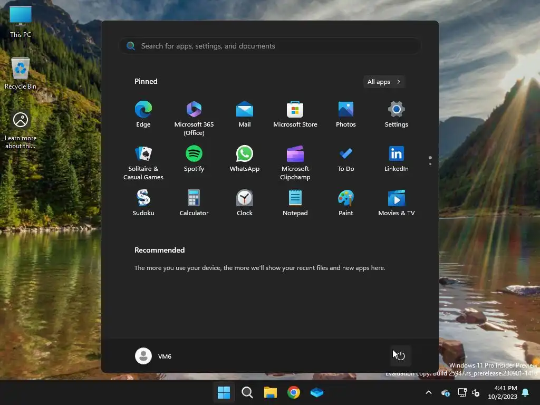540x405 pixels.
Task: Open the notifications bell icon
Action: point(526,392)
